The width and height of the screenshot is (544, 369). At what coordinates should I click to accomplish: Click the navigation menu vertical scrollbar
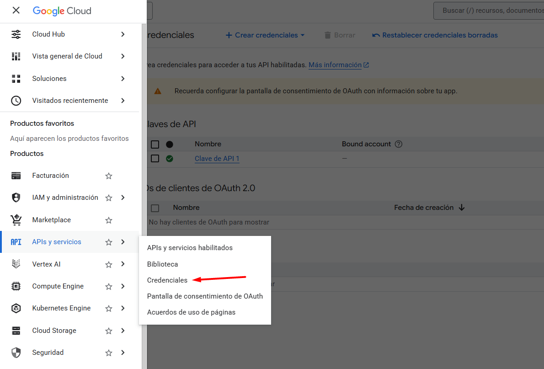coord(144,196)
